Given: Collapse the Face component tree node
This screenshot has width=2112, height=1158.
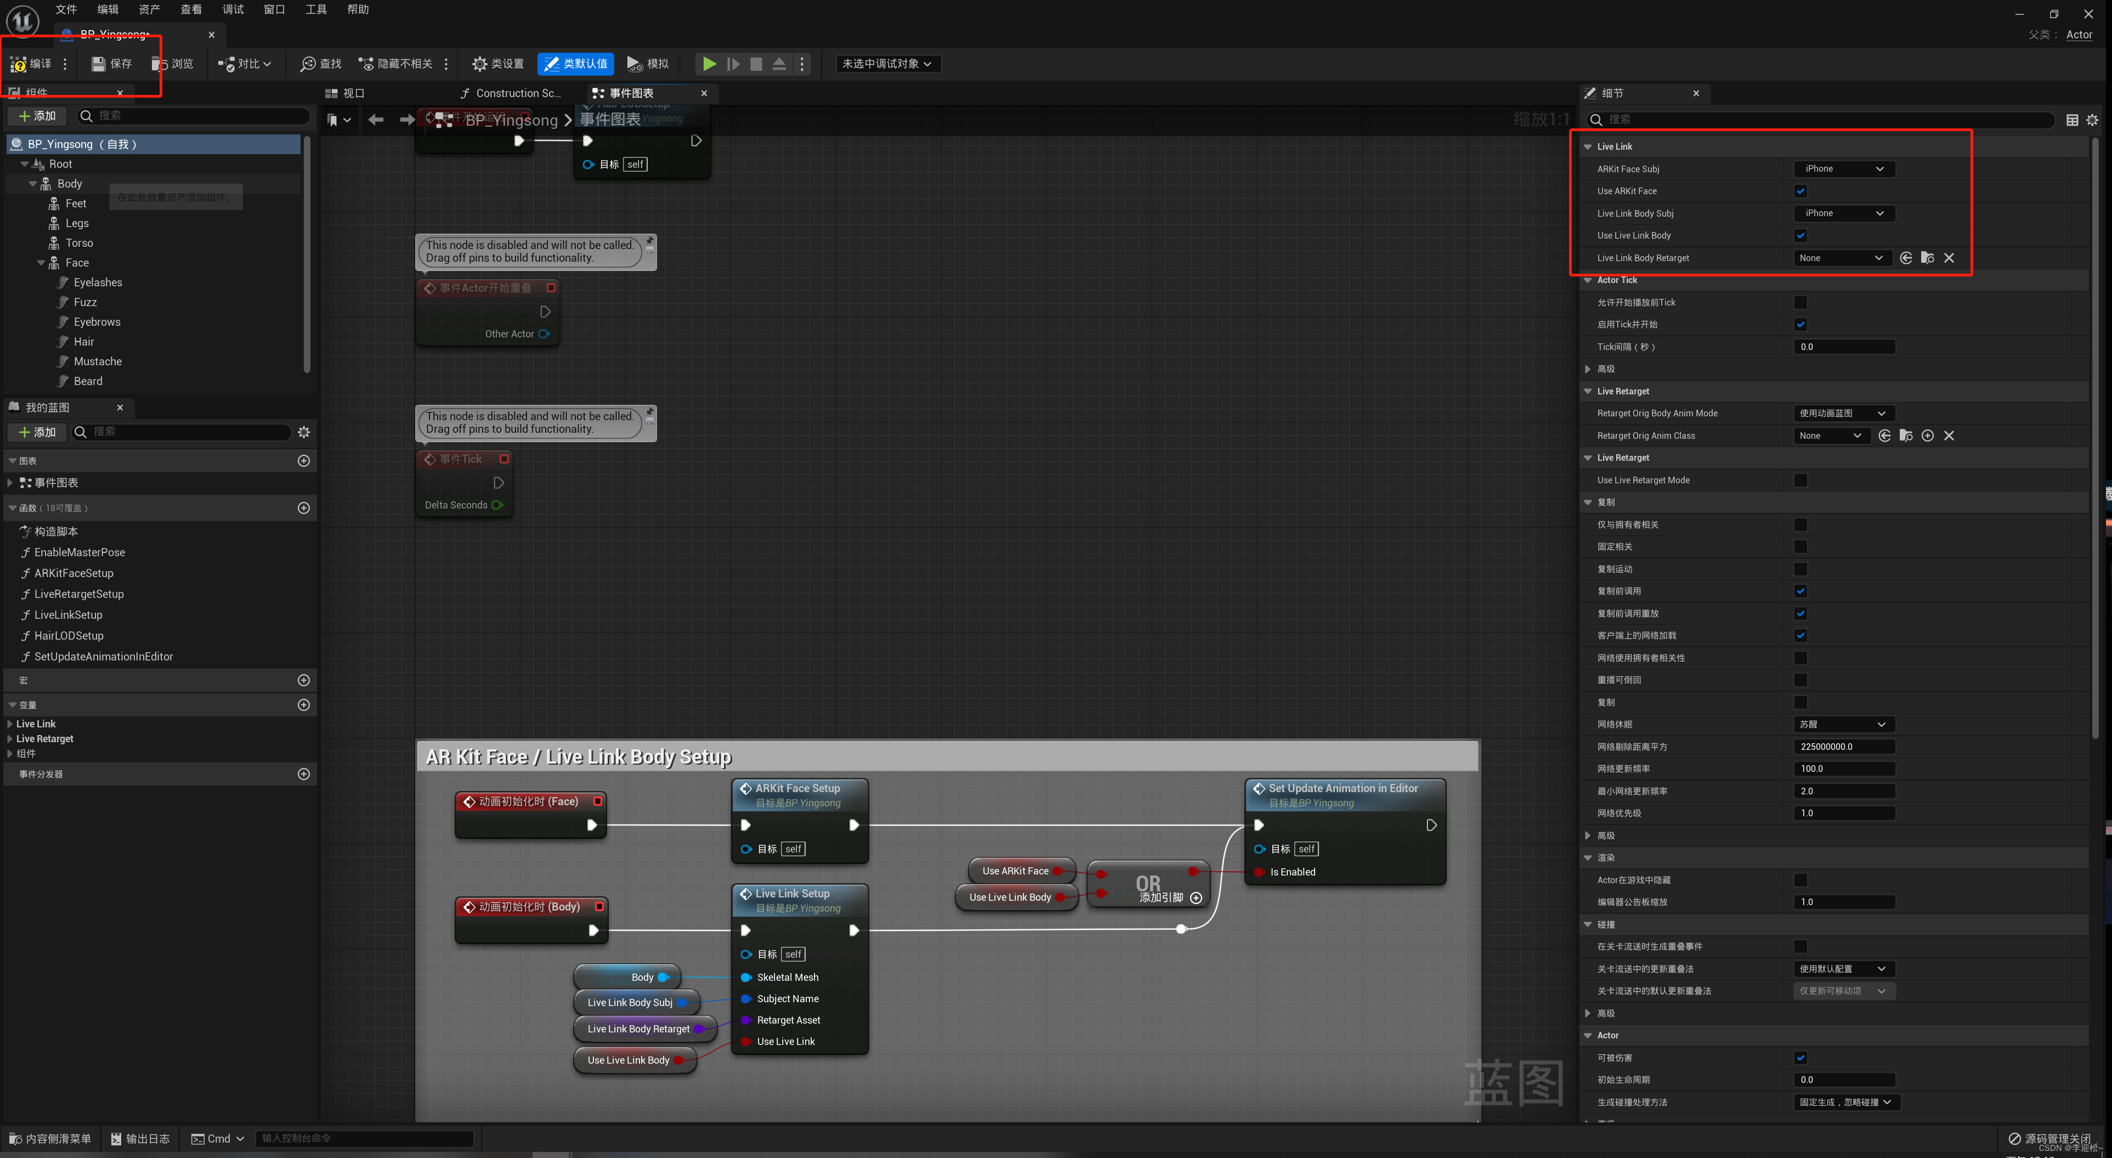Looking at the screenshot, I should 42,263.
